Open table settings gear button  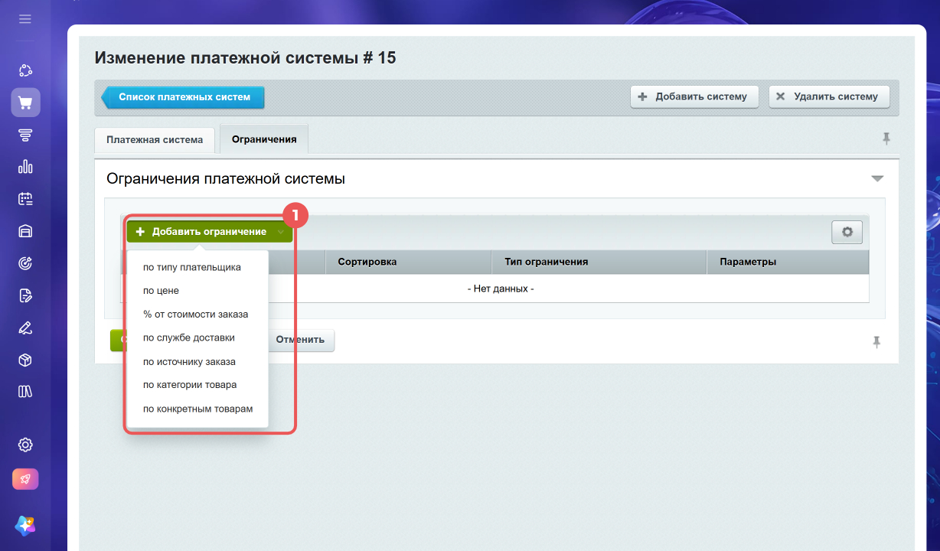click(847, 233)
